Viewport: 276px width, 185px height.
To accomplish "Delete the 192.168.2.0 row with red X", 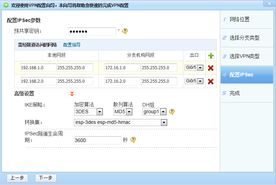I will pyautogui.click(x=211, y=81).
